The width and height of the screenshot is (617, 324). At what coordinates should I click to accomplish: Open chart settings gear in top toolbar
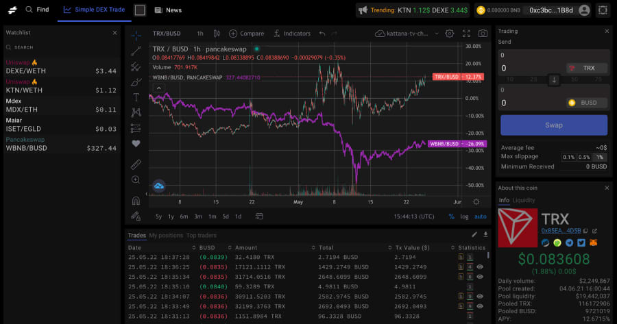click(449, 34)
